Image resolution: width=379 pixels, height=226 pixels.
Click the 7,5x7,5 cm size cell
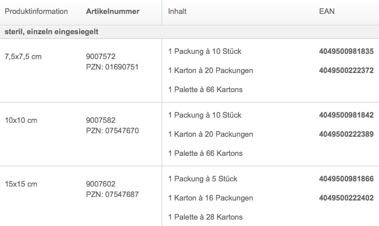click(x=23, y=57)
